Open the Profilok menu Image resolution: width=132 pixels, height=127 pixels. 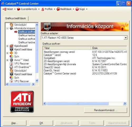click(x=48, y=9)
